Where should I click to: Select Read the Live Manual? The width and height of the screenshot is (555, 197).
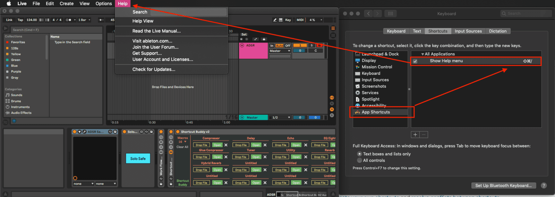156,31
